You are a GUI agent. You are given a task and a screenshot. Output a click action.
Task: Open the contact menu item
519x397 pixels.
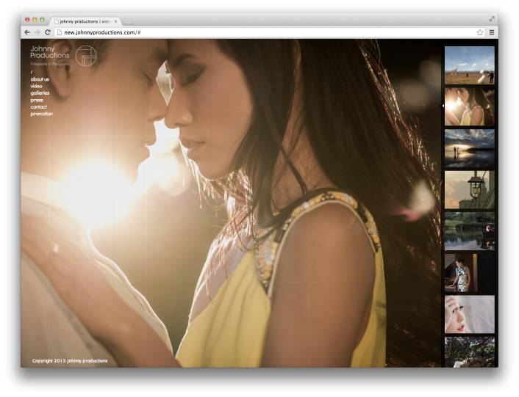38,107
